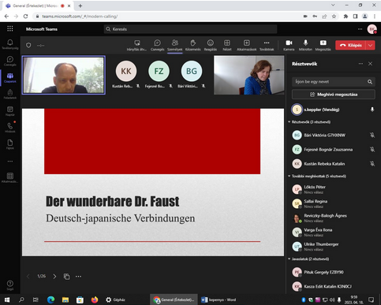Screen dimensions: 381x305
Task: Open Apps (Alkalmazások) in the sidebar
Action: [10, 177]
